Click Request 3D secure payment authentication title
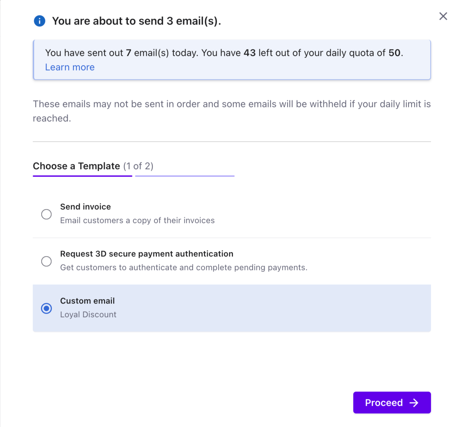The height and width of the screenshot is (427, 463). [147, 254]
